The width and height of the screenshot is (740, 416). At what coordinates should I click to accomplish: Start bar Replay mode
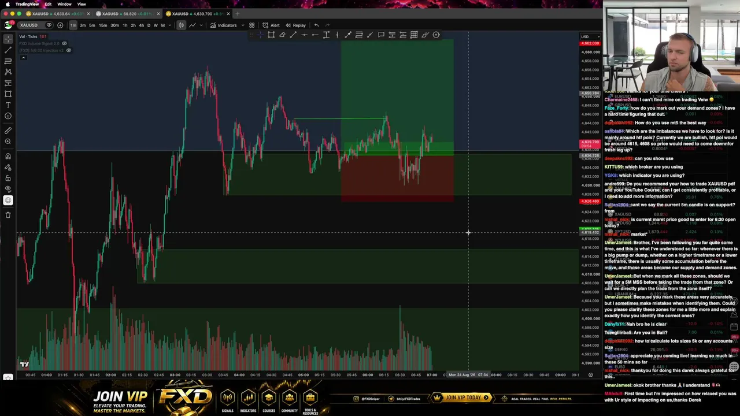tap(295, 25)
